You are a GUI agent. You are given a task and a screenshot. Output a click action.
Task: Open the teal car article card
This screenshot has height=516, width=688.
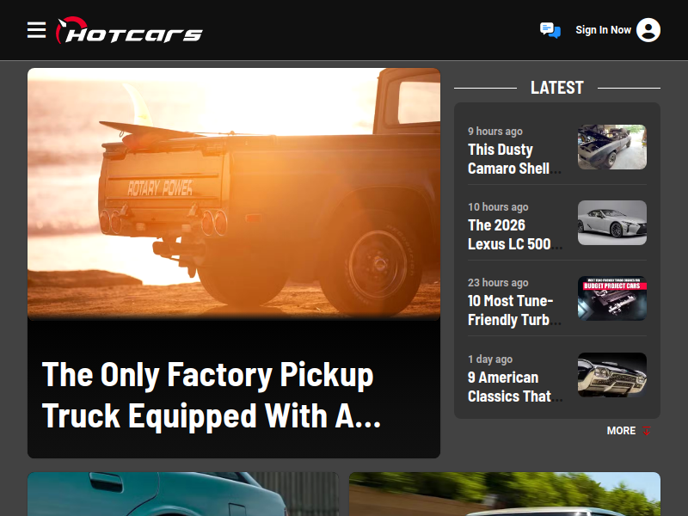point(183,494)
